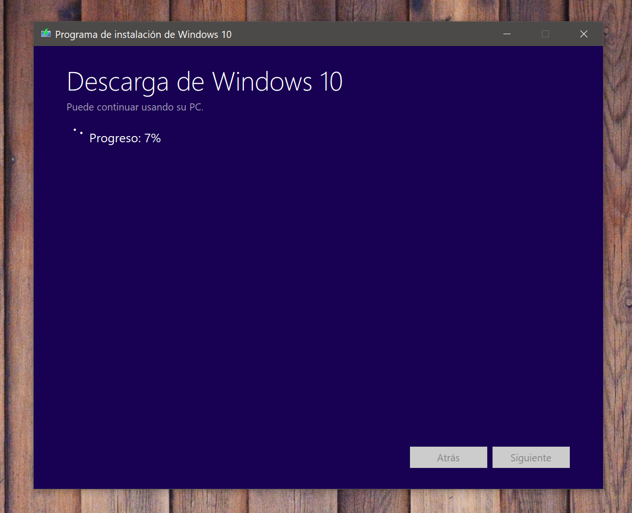The image size is (632, 513).
Task: Click the Windows 10 setup title bar icon
Action: click(46, 34)
